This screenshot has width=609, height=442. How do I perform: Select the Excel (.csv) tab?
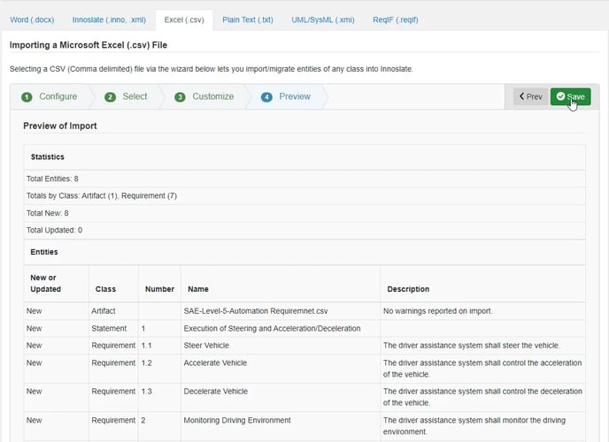[x=185, y=19]
